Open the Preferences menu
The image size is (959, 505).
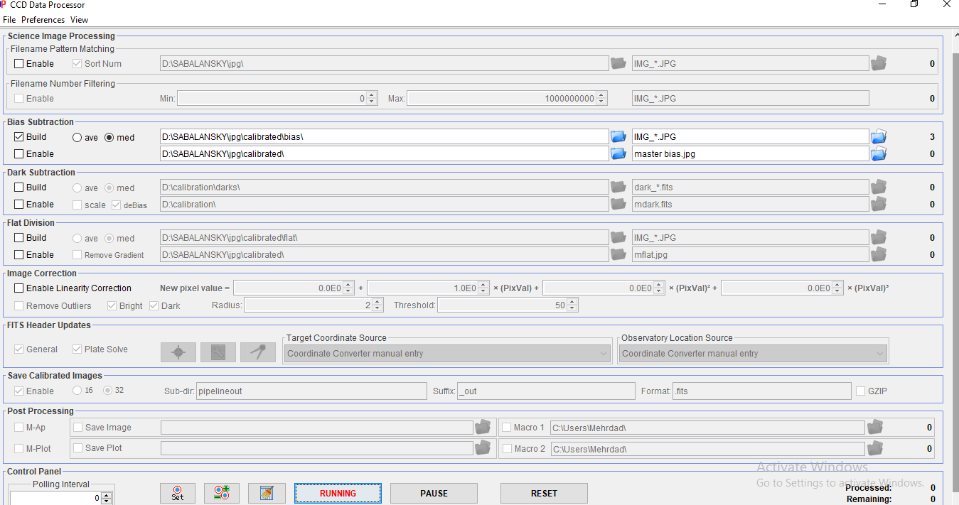(43, 20)
